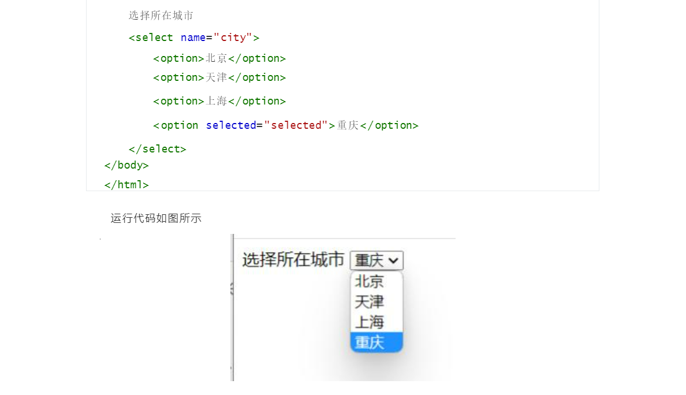Click the 天津 option code line
686x395 pixels.
(219, 77)
